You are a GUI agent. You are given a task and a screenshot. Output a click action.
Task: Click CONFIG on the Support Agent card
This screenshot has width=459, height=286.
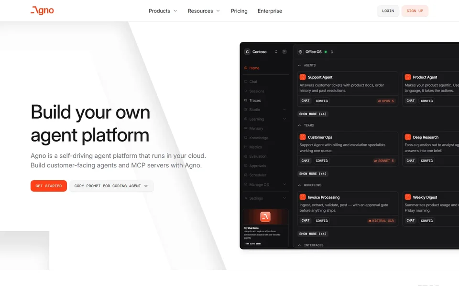tap(322, 101)
